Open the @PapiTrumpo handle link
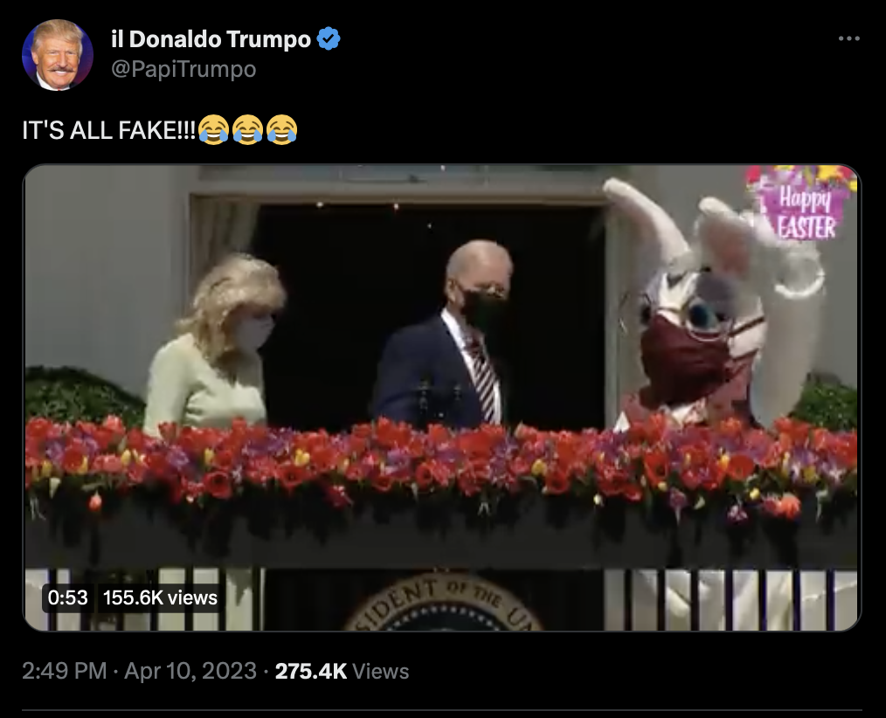Viewport: 886px width, 718px height. coord(183,69)
